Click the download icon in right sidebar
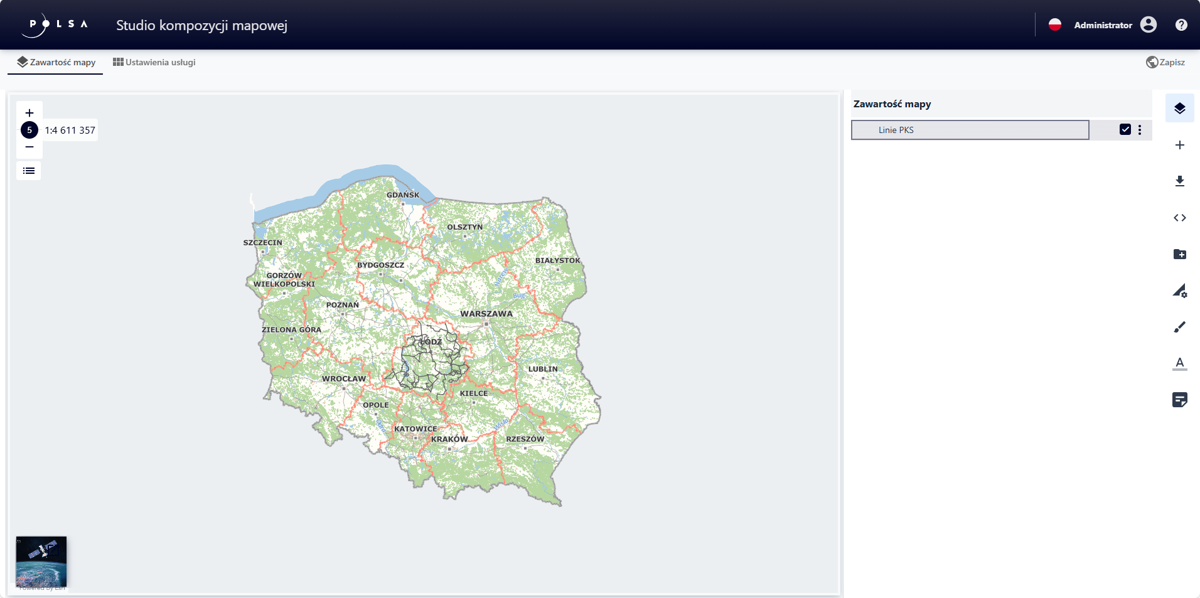 1179,181
